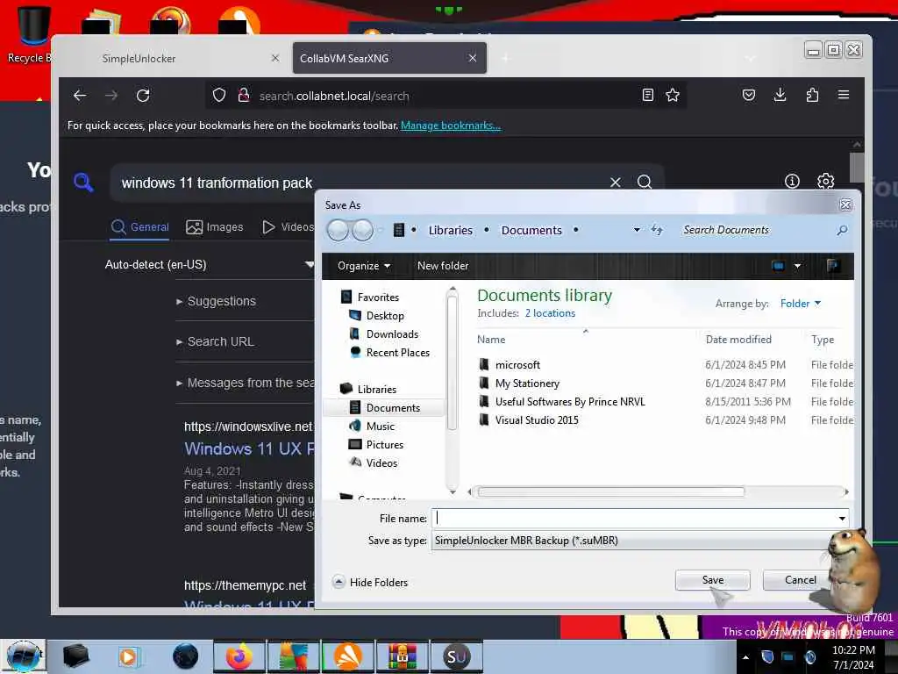The height and width of the screenshot is (674, 898).
Task: Open the 2 locations link
Action: tap(550, 313)
